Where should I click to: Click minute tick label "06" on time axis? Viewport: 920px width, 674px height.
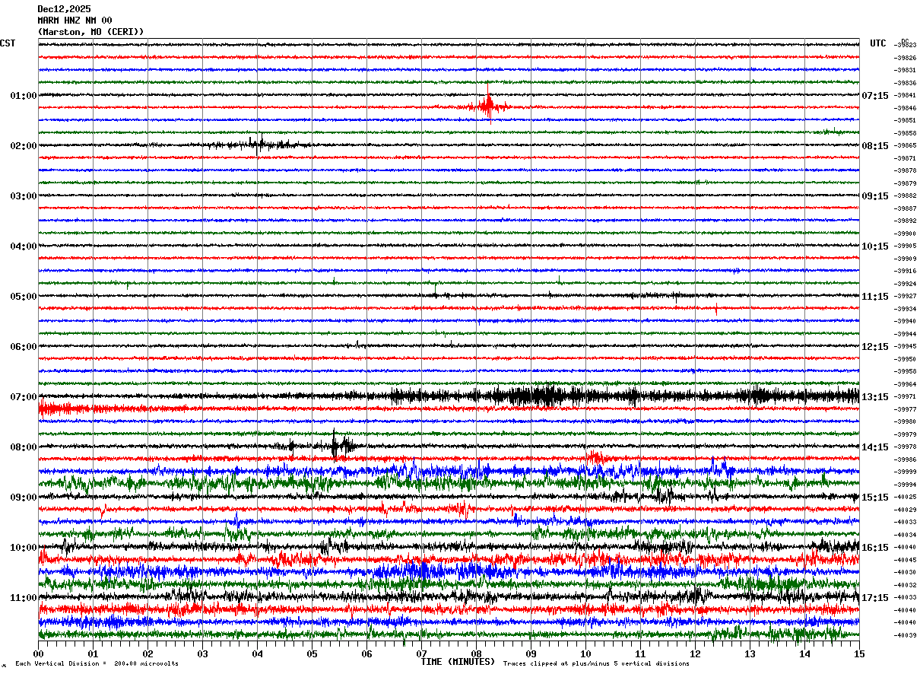[x=366, y=653]
